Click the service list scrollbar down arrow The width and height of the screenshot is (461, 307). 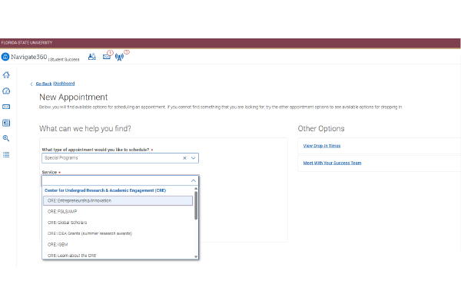(196, 256)
